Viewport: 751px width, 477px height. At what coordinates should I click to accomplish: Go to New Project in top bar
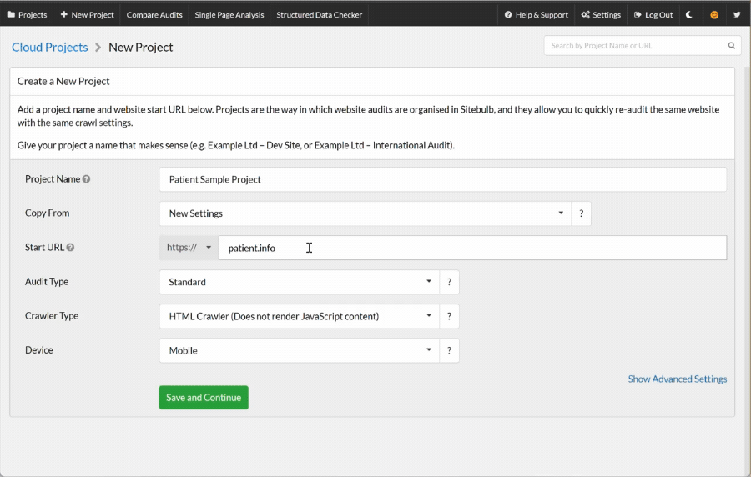(x=87, y=15)
